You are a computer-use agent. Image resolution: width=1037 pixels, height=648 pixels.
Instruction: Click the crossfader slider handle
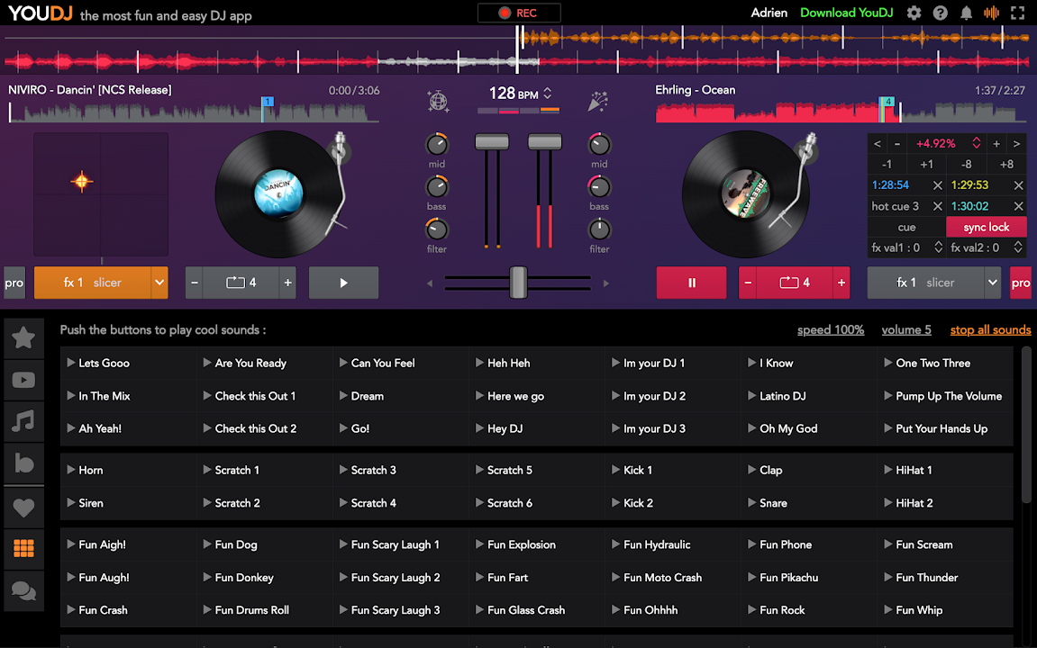tap(518, 282)
